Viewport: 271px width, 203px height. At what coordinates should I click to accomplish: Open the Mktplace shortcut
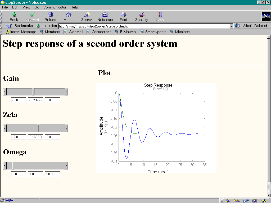click(x=180, y=32)
